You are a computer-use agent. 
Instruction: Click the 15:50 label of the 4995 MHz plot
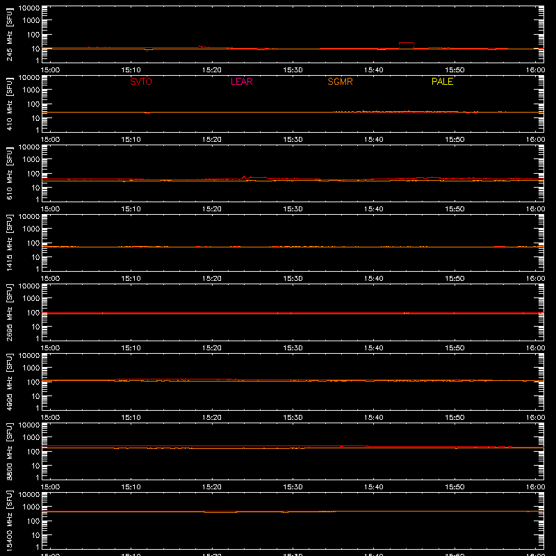pos(455,418)
